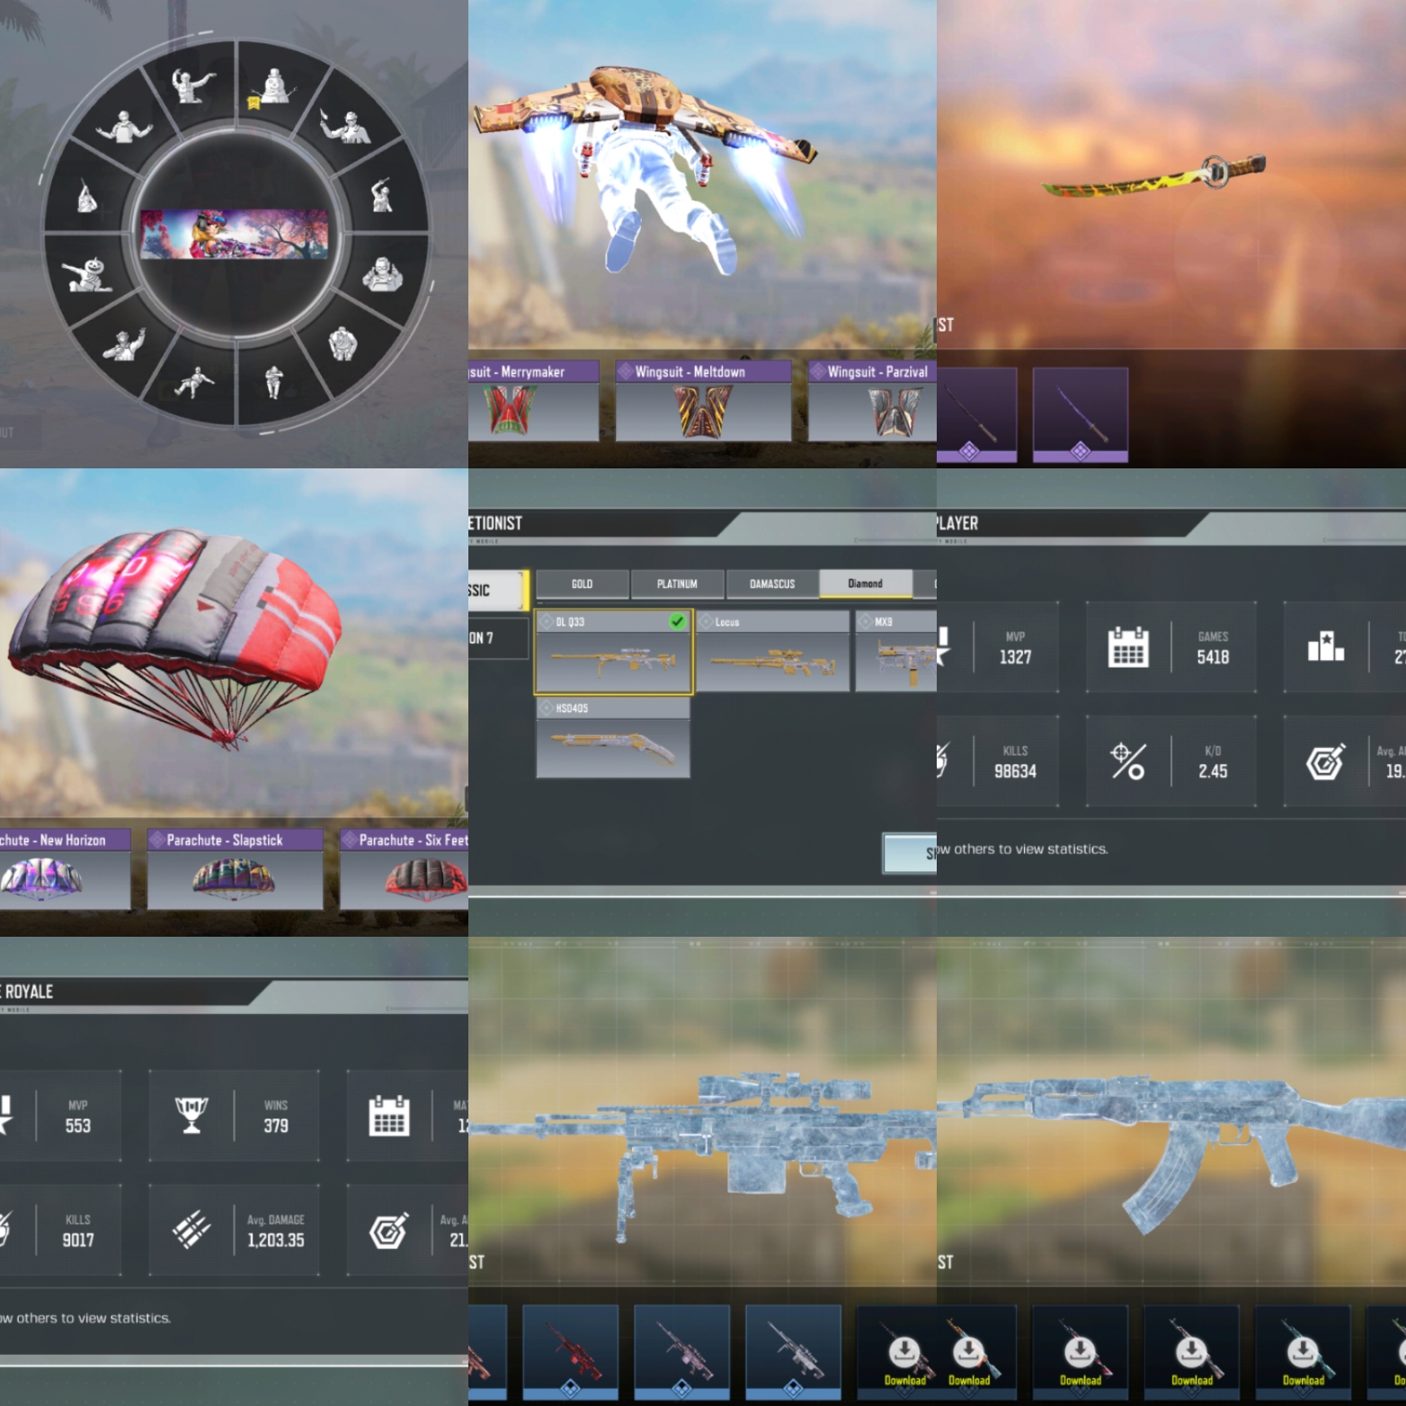1406x1406 pixels.
Task: Click the green checkmark on DL Q33
Action: pyautogui.click(x=677, y=621)
